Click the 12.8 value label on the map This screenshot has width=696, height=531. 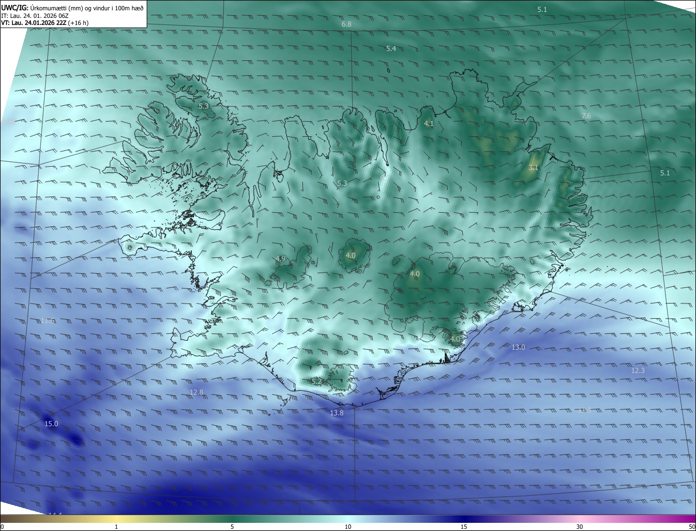[x=196, y=392]
